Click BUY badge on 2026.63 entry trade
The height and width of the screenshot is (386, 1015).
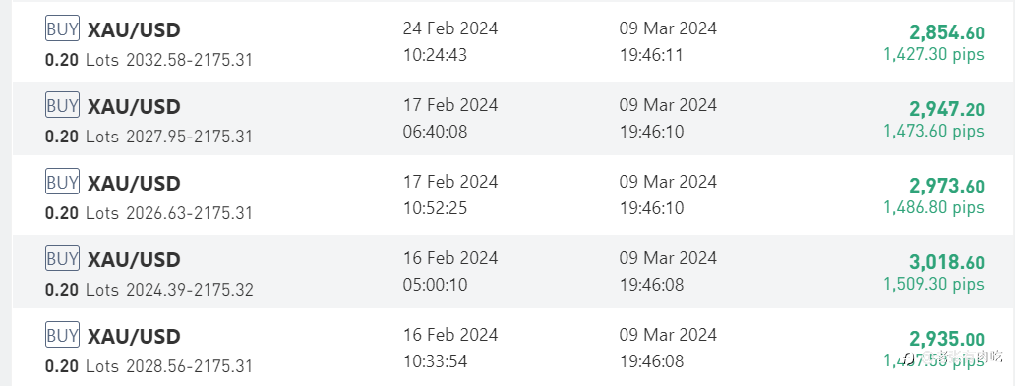pyautogui.click(x=62, y=182)
